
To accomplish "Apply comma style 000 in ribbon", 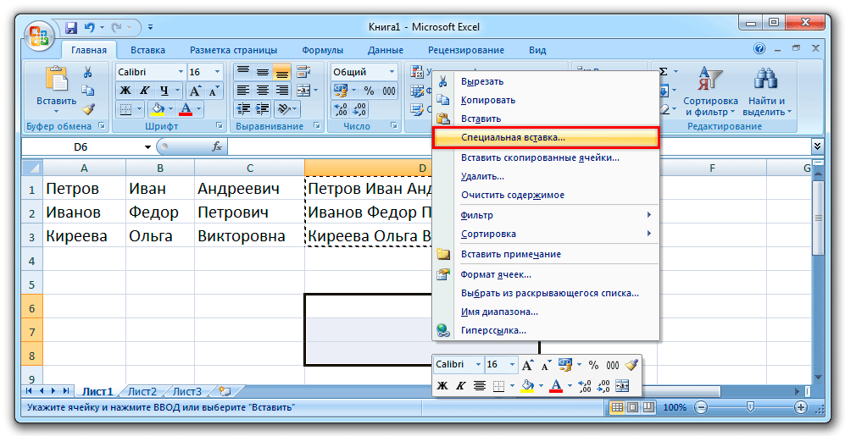I will pyautogui.click(x=388, y=91).
